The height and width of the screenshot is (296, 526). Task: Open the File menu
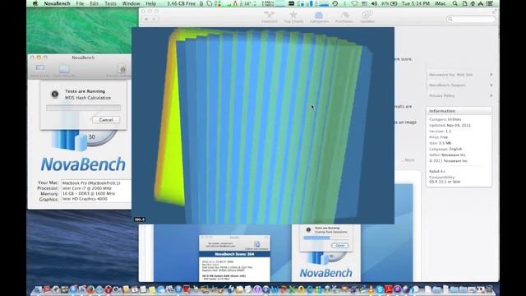click(x=80, y=3)
